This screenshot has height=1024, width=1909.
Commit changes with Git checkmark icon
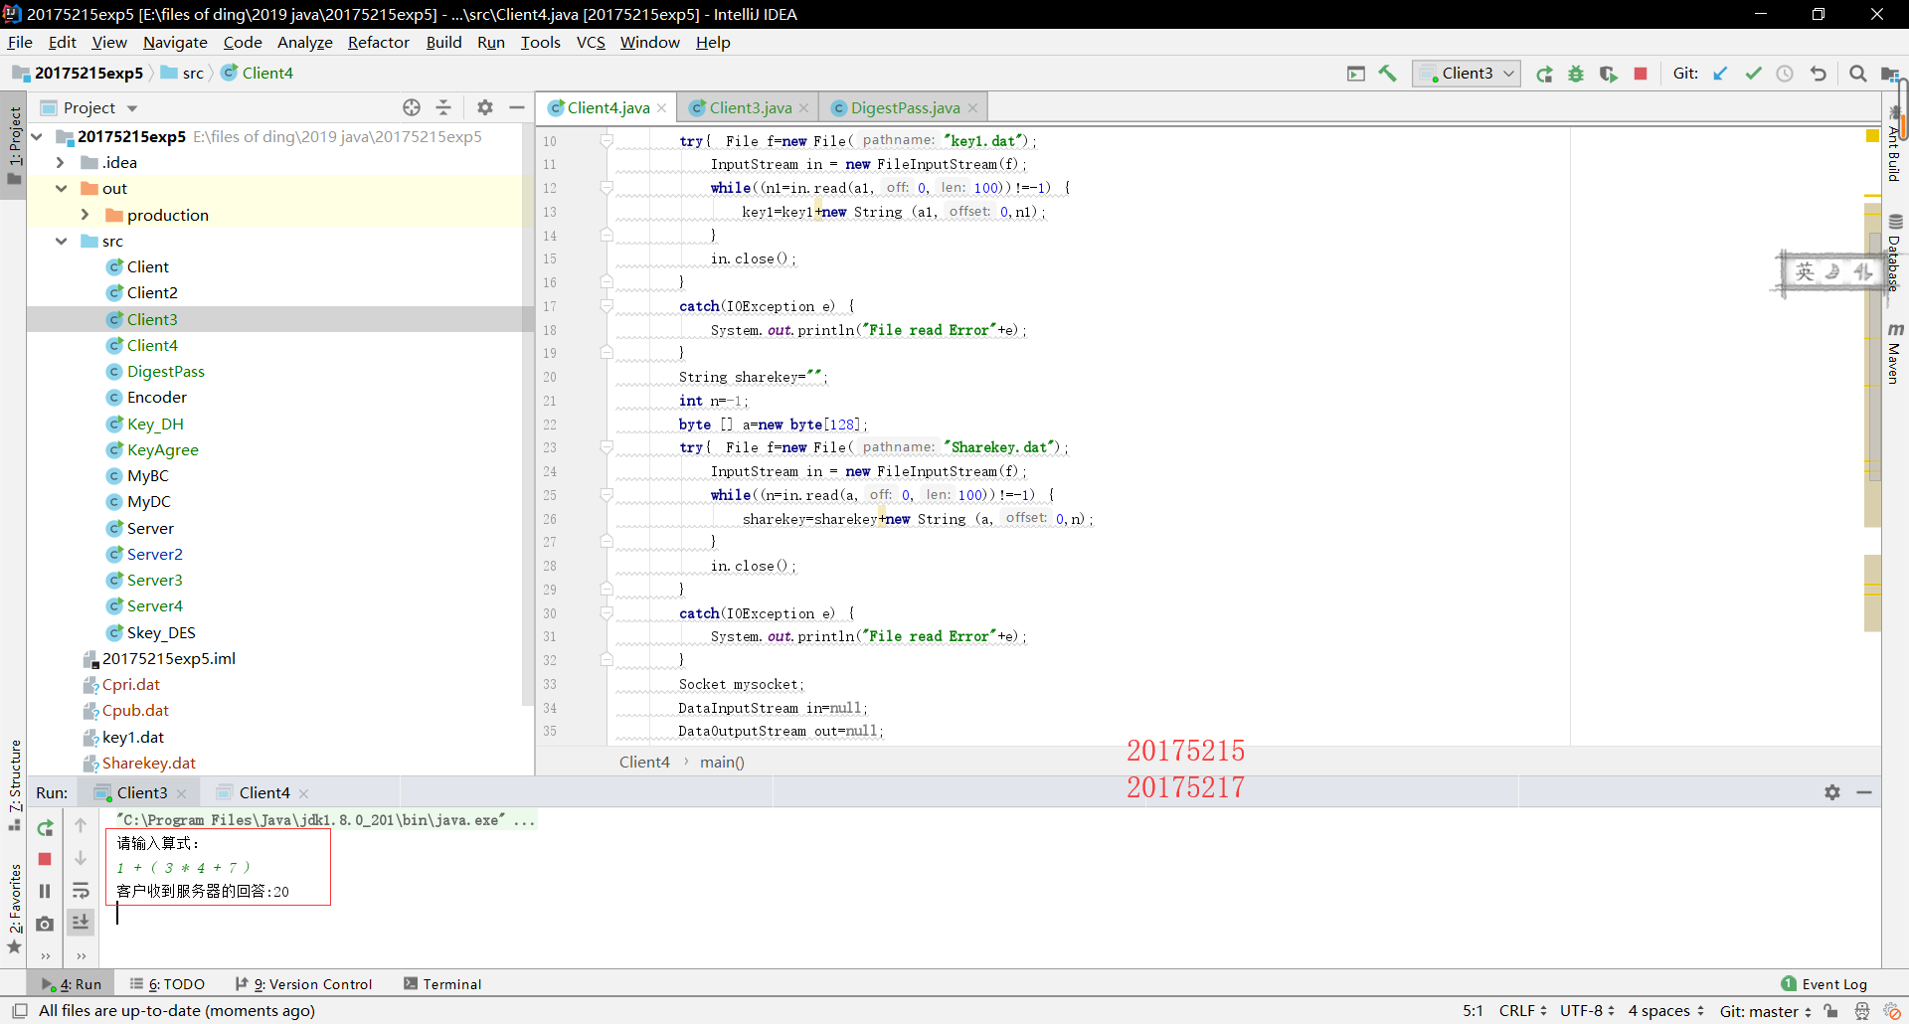pyautogui.click(x=1753, y=74)
